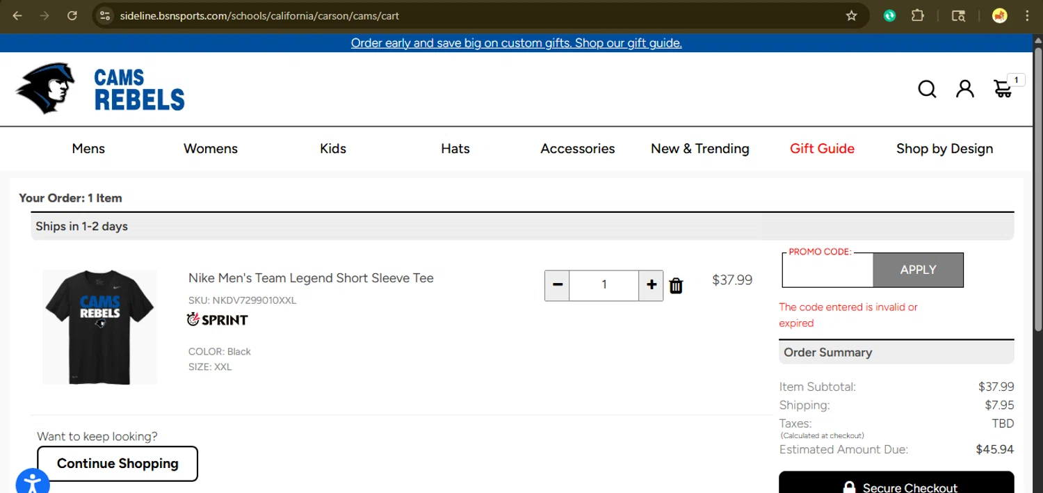Open accessibility widget icon
The image size is (1043, 493).
(32, 482)
